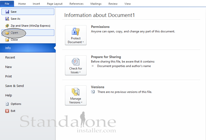Go to the References tab
Image resolution: width=206 pixels, height=140 pixels.
click(x=76, y=4)
